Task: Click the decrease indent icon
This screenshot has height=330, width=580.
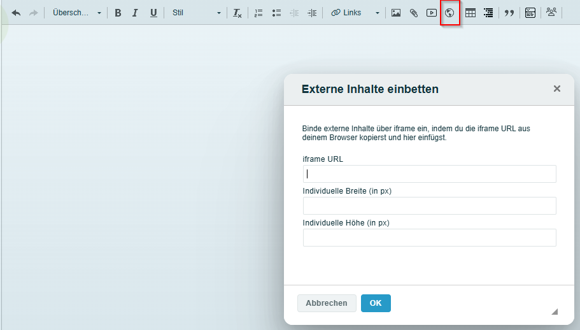Action: 294,13
